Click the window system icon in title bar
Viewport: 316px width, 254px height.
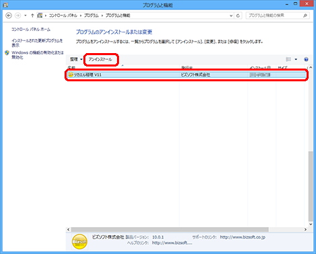coord(5,5)
